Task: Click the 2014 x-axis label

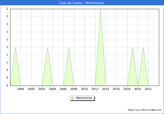Action: click(106, 89)
